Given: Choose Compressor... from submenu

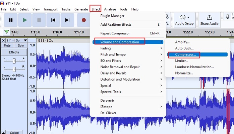Looking at the screenshot, I should (x=197, y=54).
